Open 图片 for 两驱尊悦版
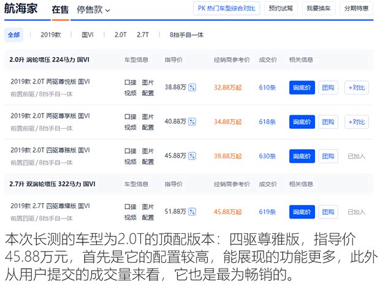380x294 pixels. (x=148, y=82)
